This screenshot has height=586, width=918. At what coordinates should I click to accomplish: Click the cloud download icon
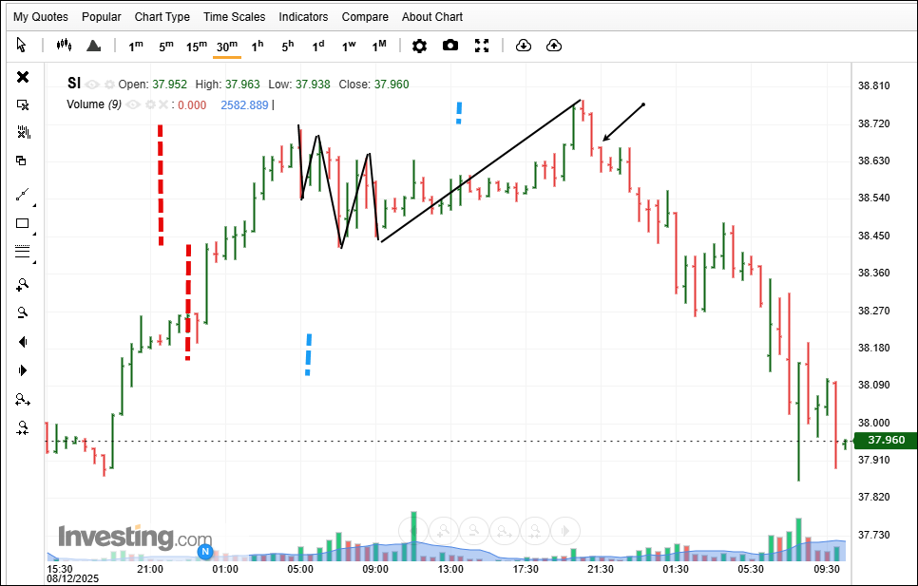[x=524, y=46]
